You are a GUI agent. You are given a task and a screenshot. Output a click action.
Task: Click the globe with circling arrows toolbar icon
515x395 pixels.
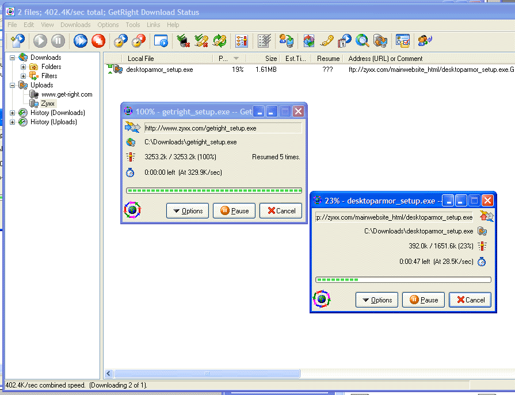pos(309,41)
